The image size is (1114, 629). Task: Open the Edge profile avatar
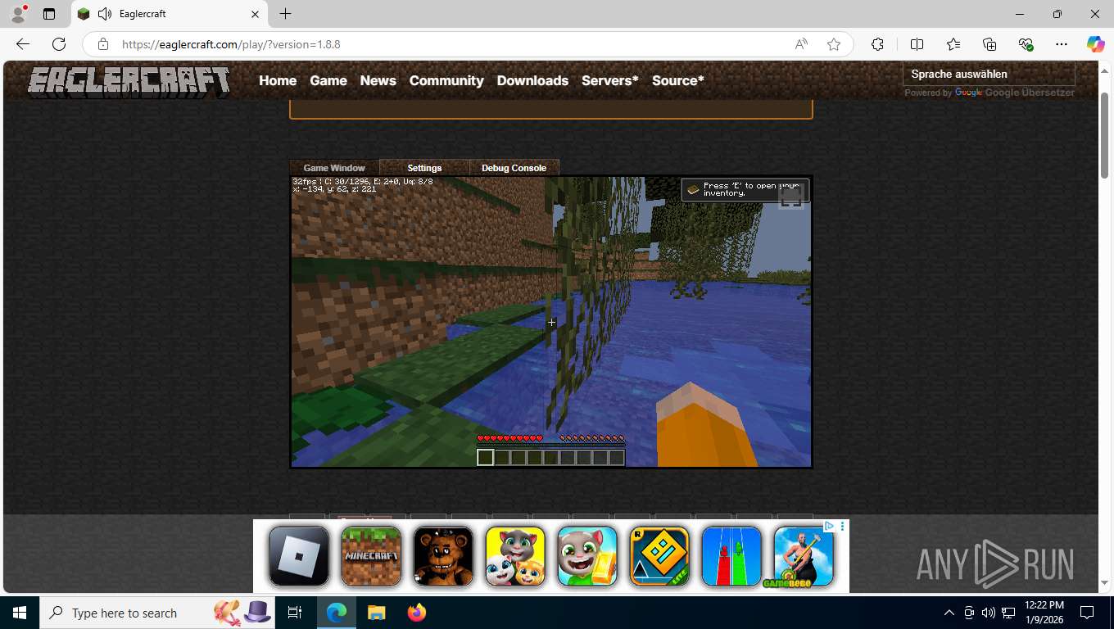point(18,14)
